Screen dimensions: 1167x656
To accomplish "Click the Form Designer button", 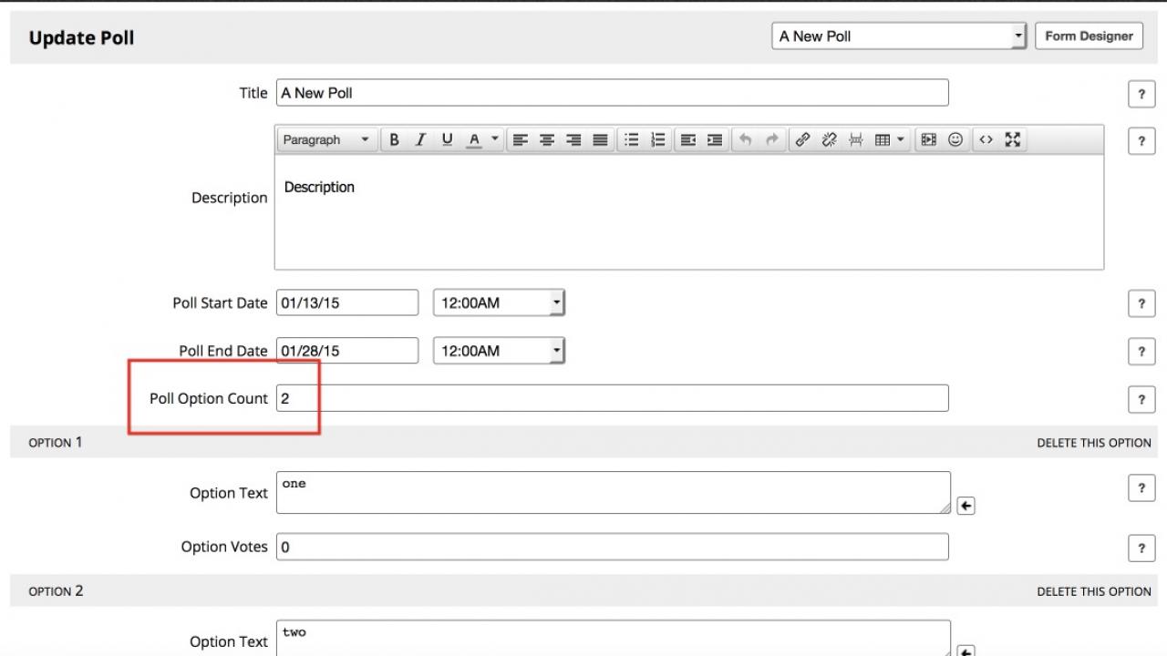I will [x=1089, y=36].
